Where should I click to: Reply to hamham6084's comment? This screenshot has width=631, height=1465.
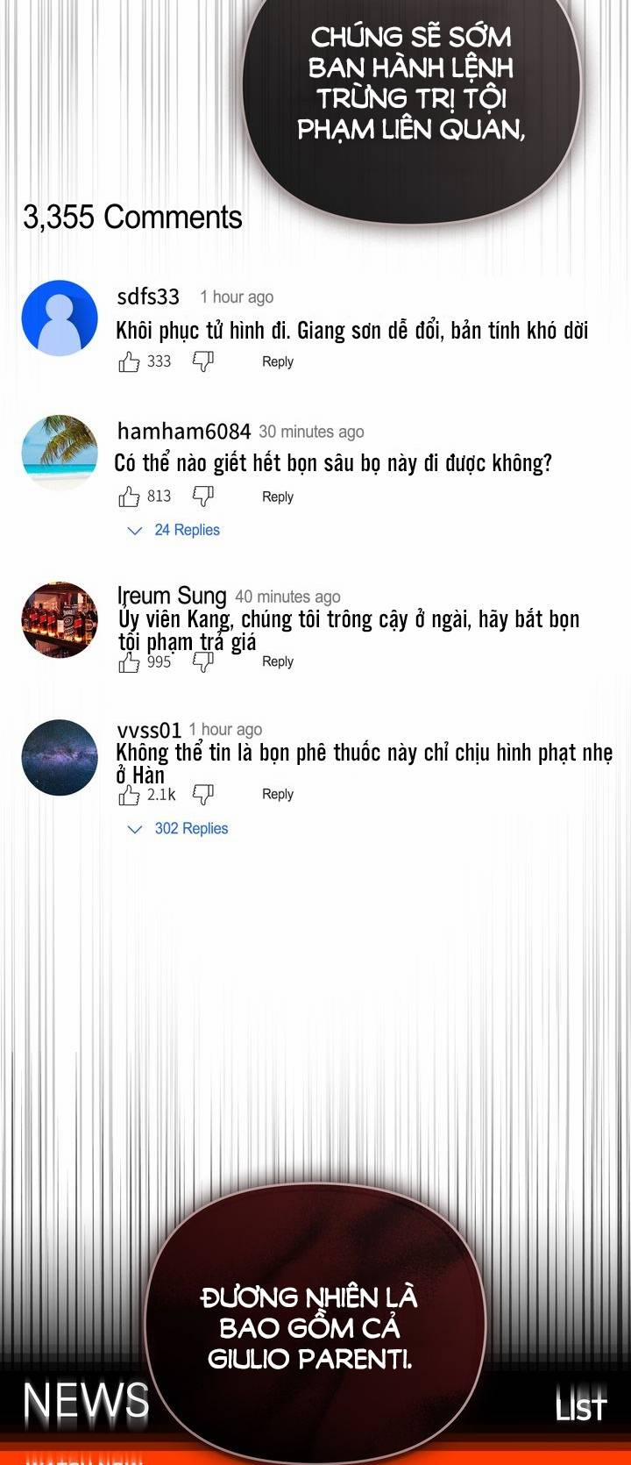[278, 497]
